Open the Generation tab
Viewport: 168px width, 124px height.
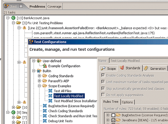click(155, 68)
